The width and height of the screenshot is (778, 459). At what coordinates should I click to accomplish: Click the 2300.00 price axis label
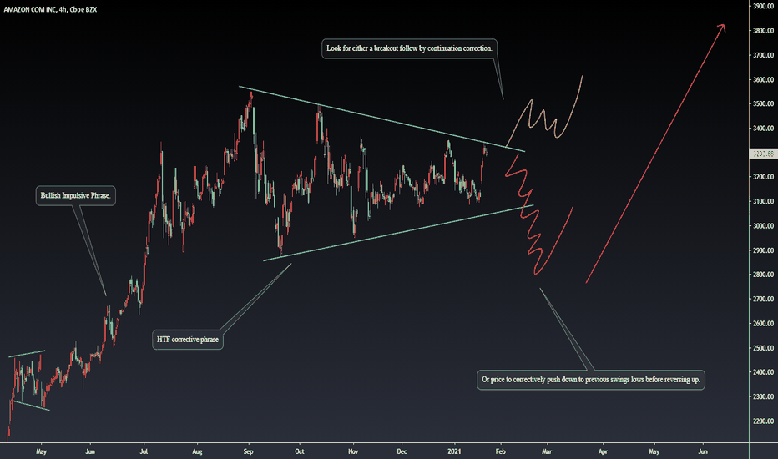(764, 396)
